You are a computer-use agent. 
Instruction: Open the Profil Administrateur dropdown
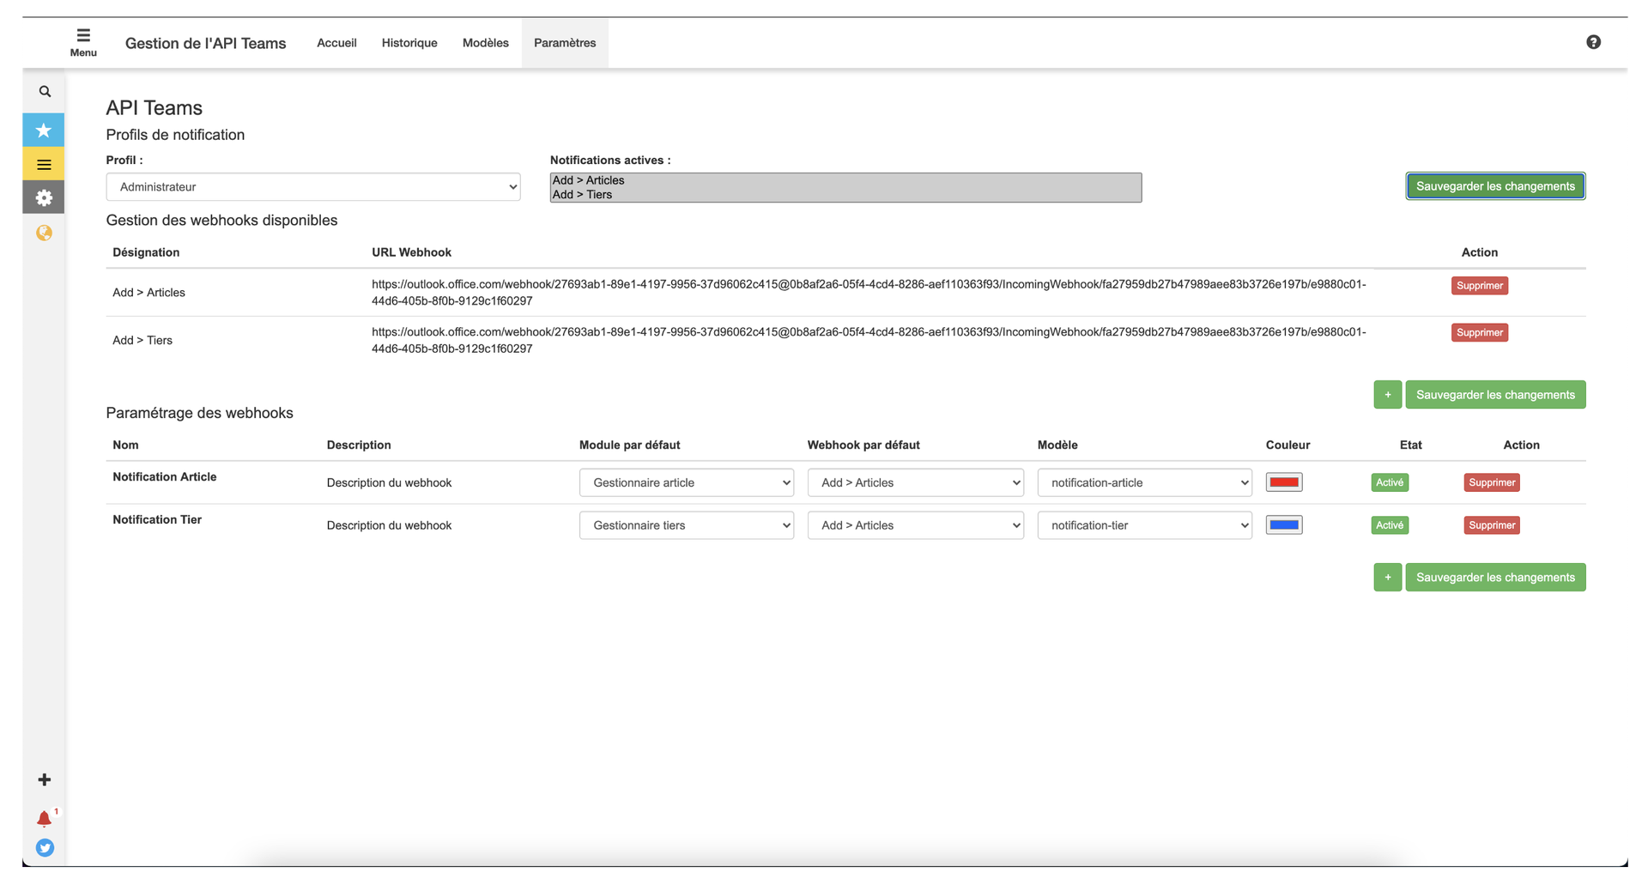pos(313,187)
